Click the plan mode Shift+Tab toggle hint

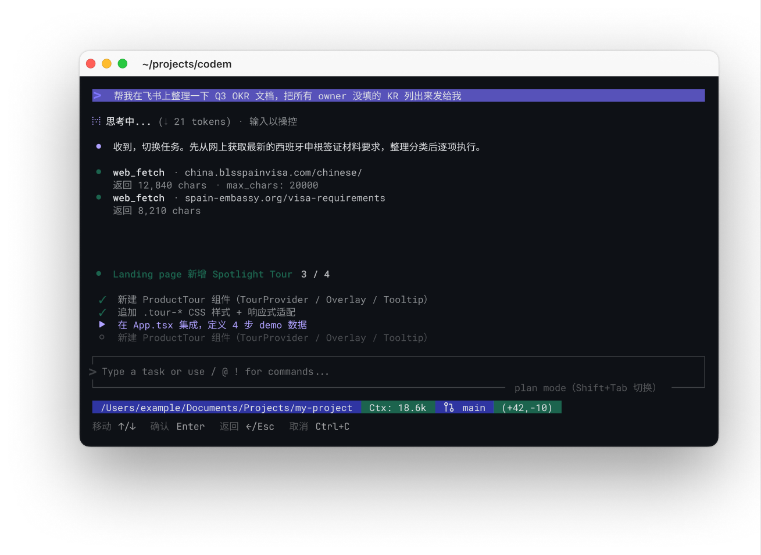click(585, 388)
